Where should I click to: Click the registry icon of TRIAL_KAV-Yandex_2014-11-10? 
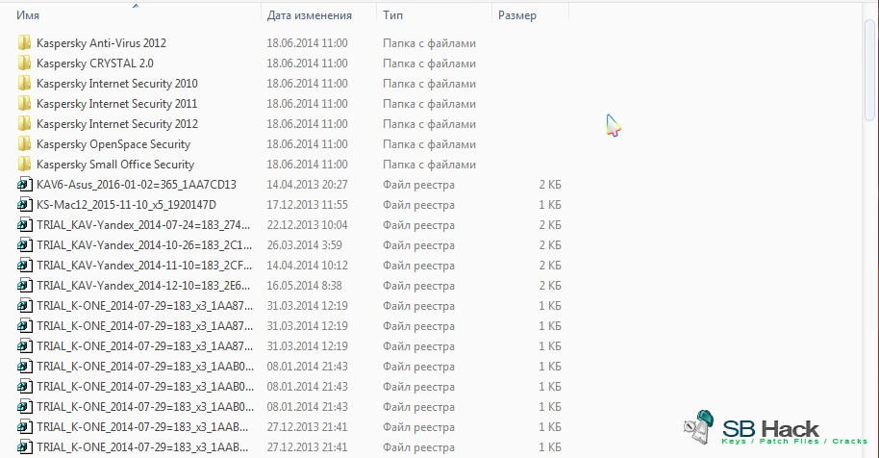click(x=25, y=266)
